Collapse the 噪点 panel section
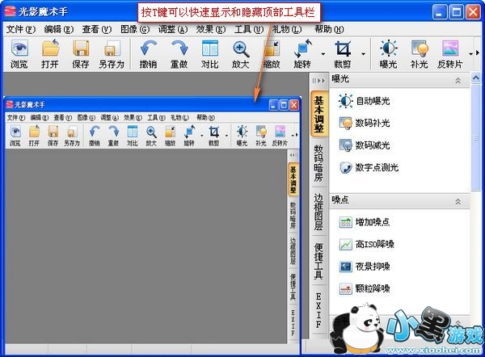485x357 pixels. pyautogui.click(x=458, y=202)
